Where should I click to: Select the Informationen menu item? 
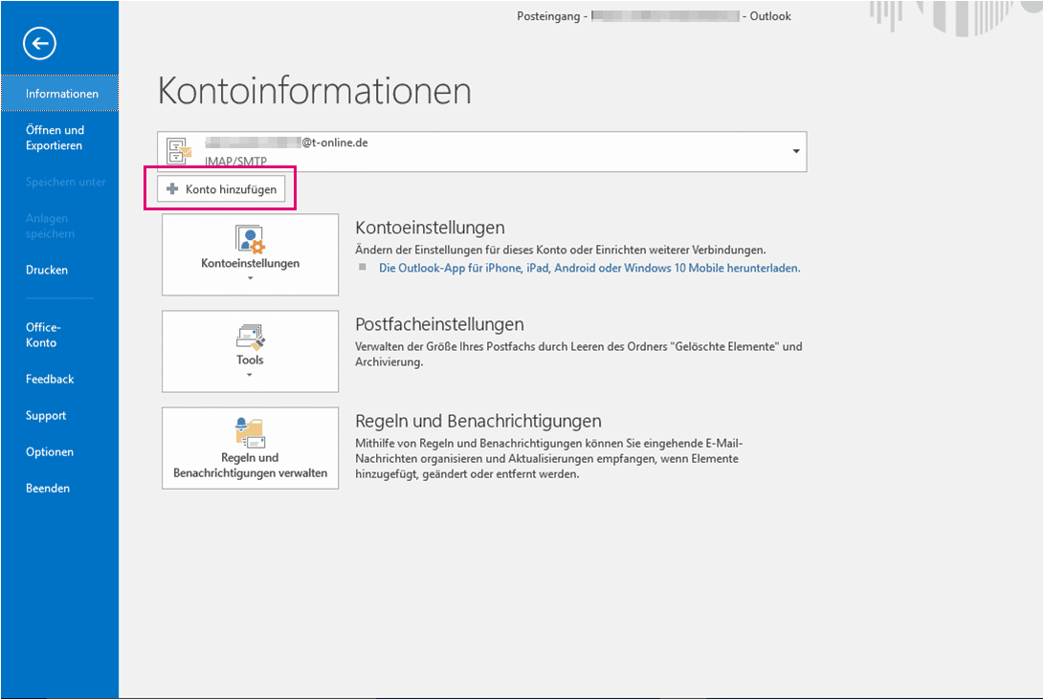point(61,94)
